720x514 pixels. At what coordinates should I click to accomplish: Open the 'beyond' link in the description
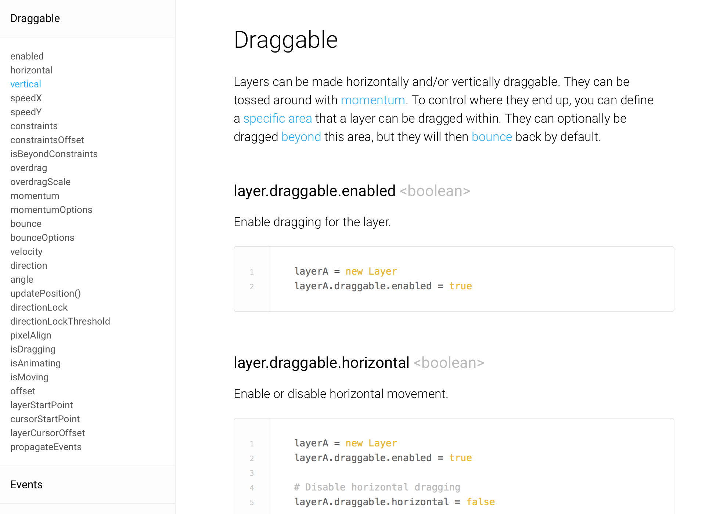[301, 137]
